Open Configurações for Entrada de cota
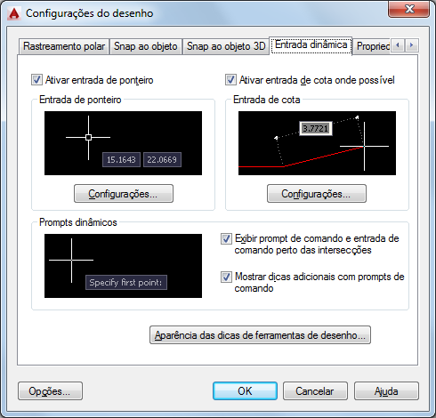Viewport: 436px width, 418px height. pyautogui.click(x=317, y=194)
